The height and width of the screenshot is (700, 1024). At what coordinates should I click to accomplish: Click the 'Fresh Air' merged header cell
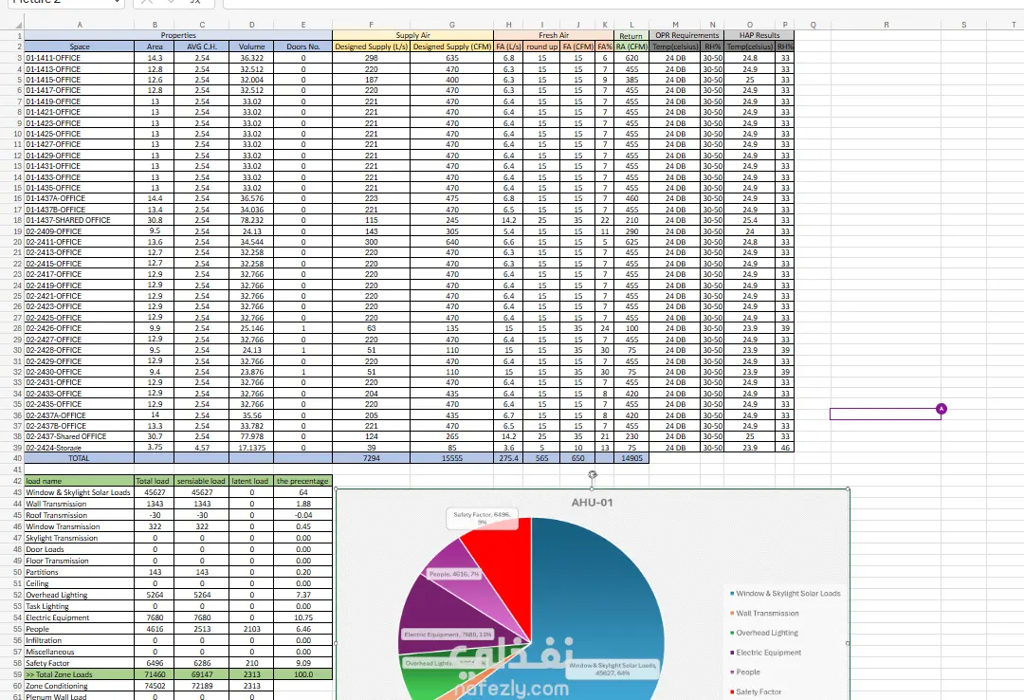[554, 35]
